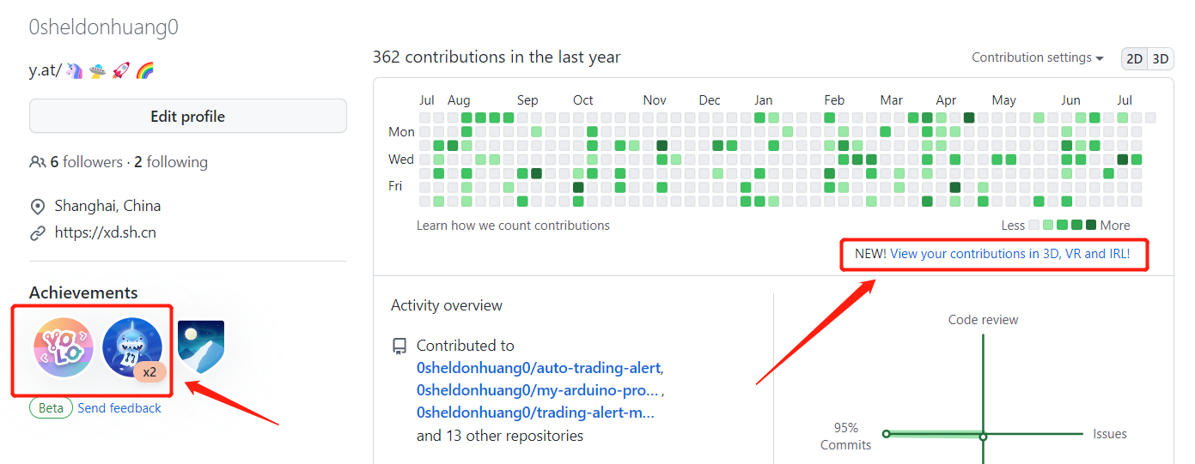
Task: Click the lightest gray legend swatch
Action: point(1034,226)
